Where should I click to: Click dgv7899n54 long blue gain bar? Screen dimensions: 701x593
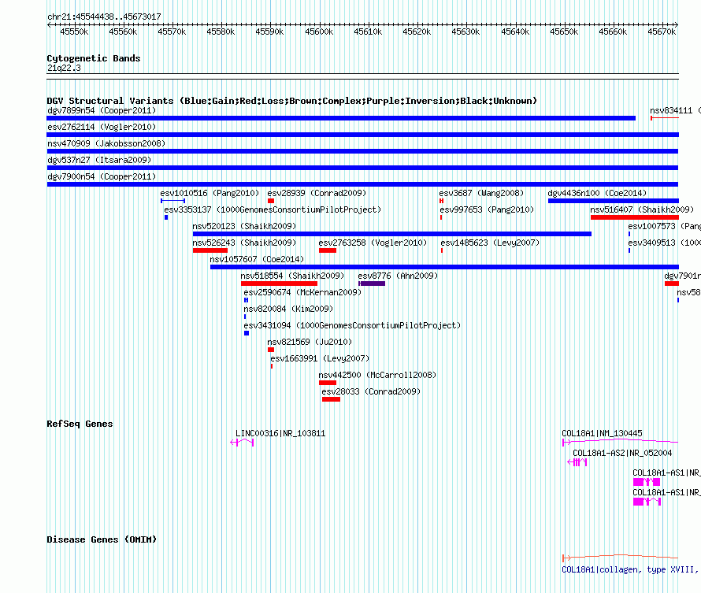(341, 118)
